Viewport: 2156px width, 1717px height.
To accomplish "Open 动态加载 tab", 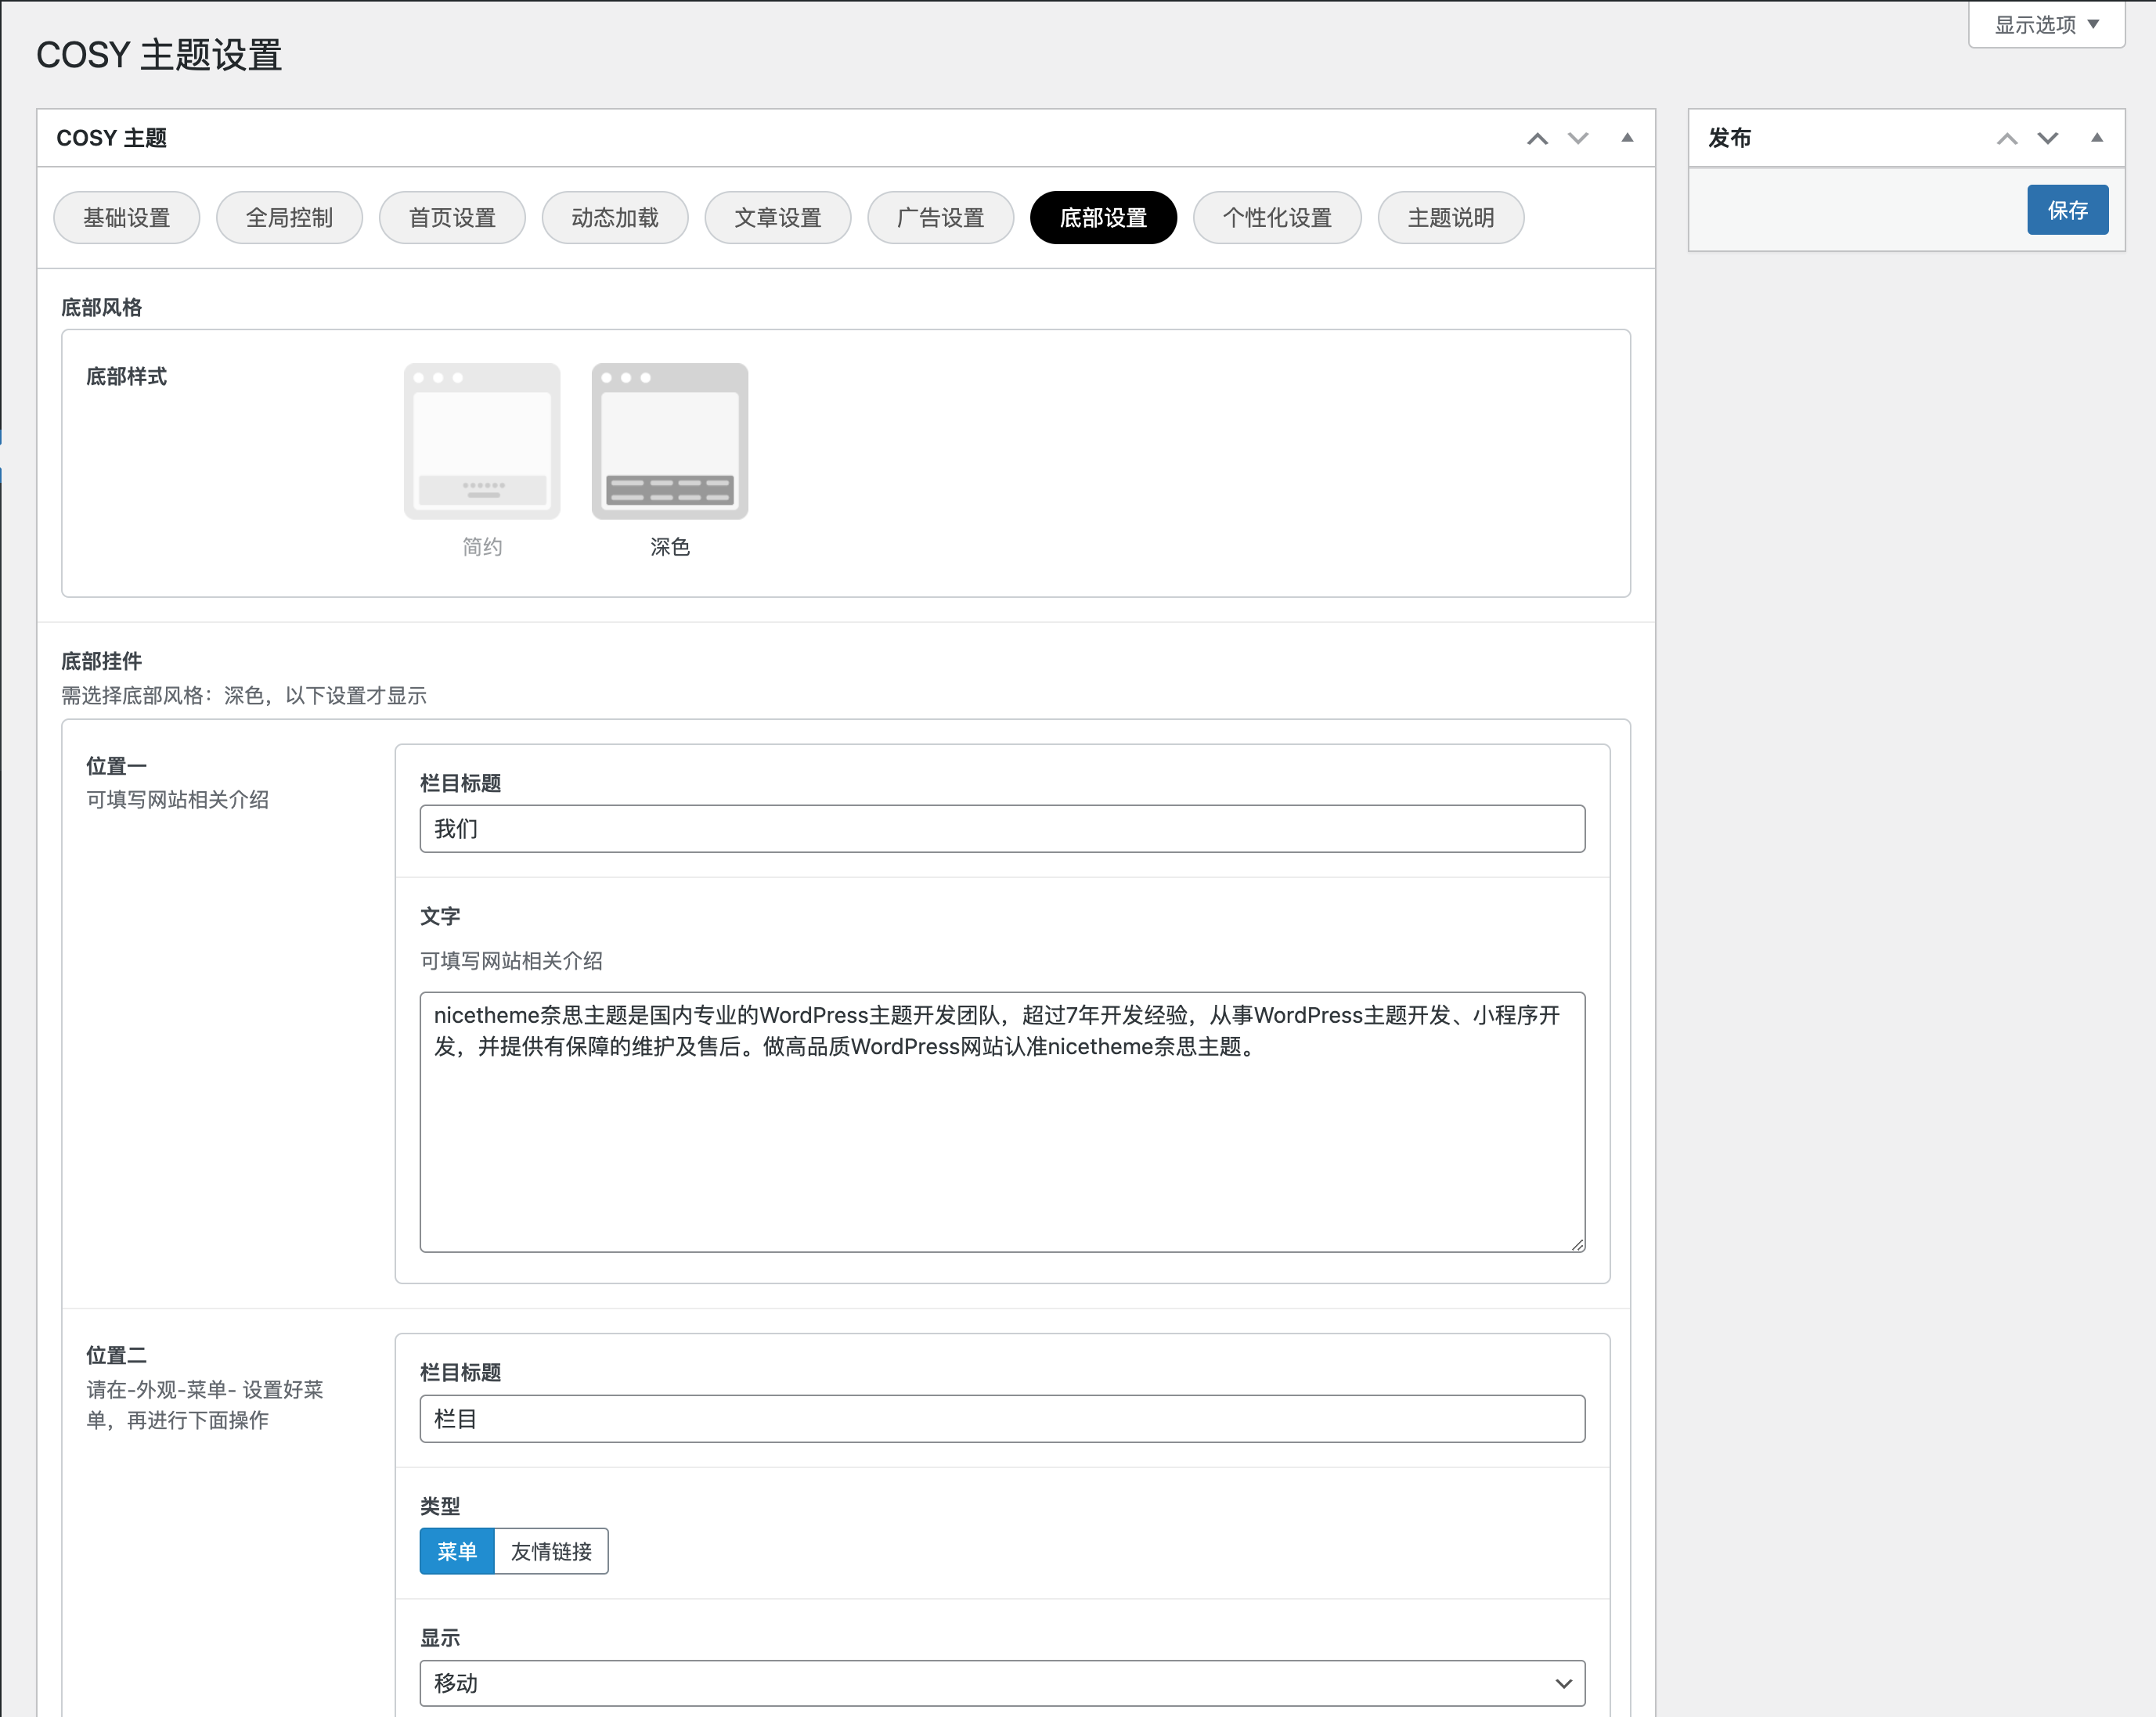I will (x=616, y=217).
